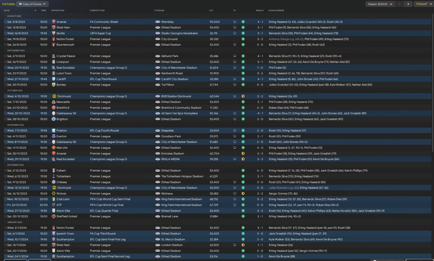Viewport: 434px width, 261px height.
Task: Sort by the Time column header
Action: [x=43, y=11]
